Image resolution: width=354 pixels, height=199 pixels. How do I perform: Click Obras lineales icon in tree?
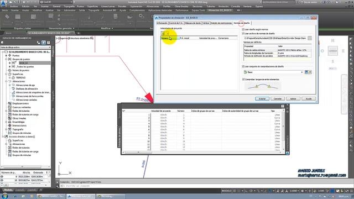10,118
